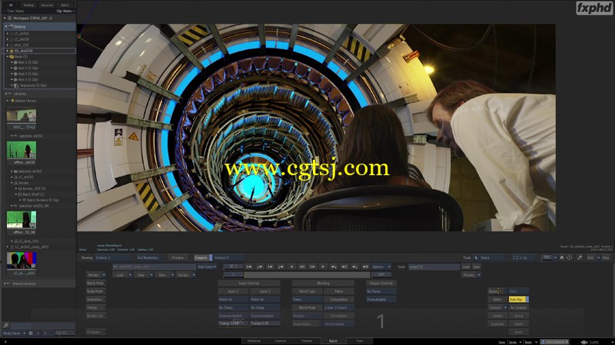Toggle the Preview button
This screenshot has width=615, height=345.
pos(178,257)
